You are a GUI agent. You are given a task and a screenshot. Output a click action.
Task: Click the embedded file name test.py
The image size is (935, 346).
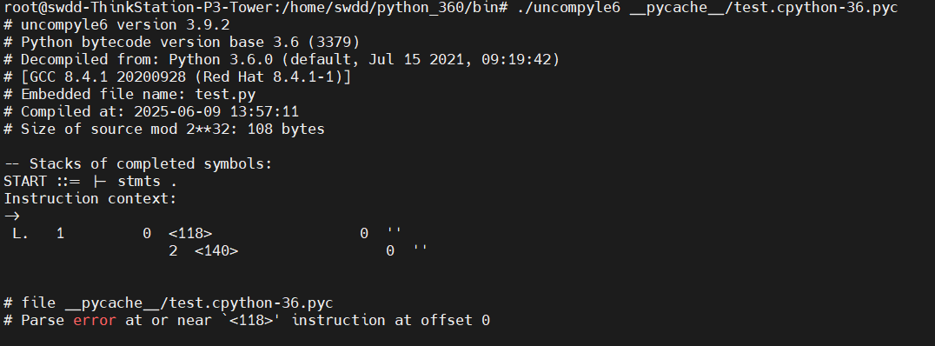tap(225, 94)
